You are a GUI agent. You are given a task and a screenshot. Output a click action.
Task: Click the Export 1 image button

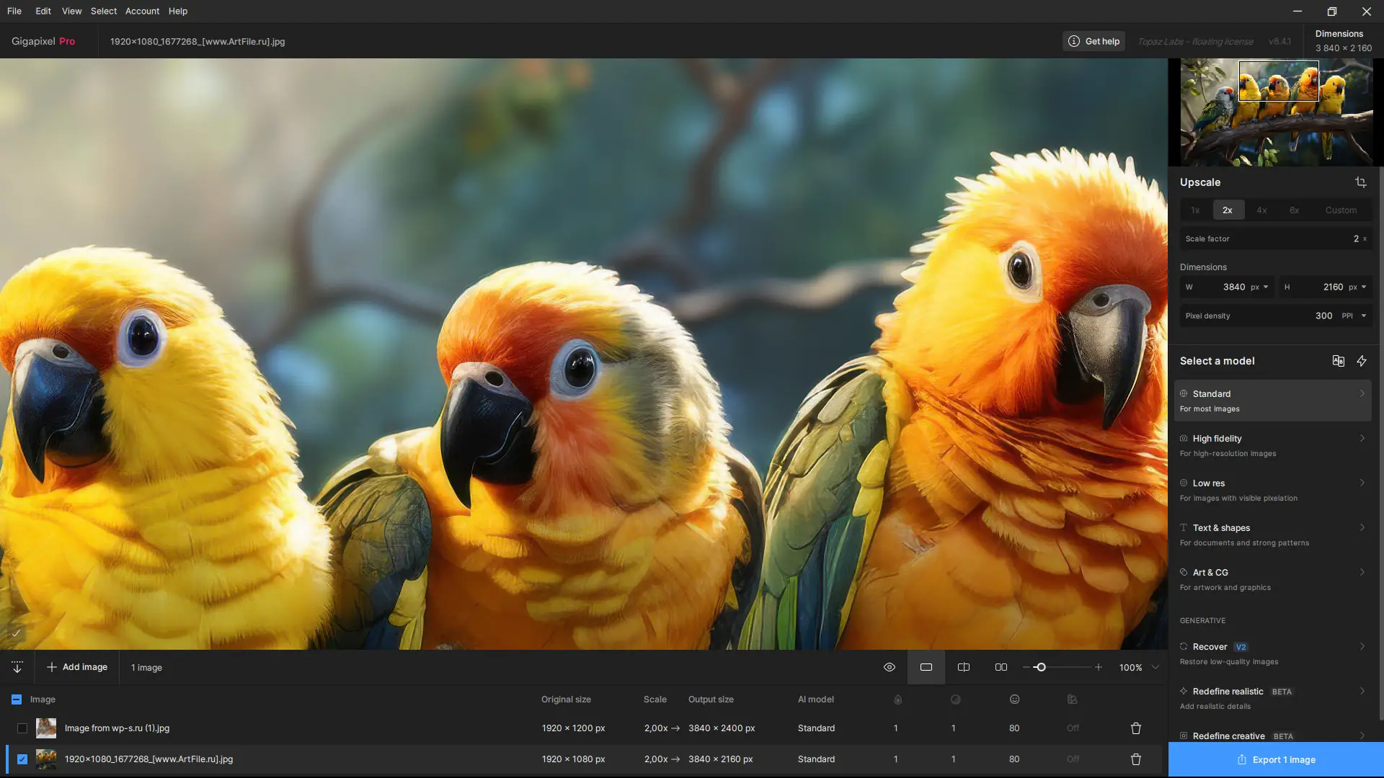point(1275,759)
